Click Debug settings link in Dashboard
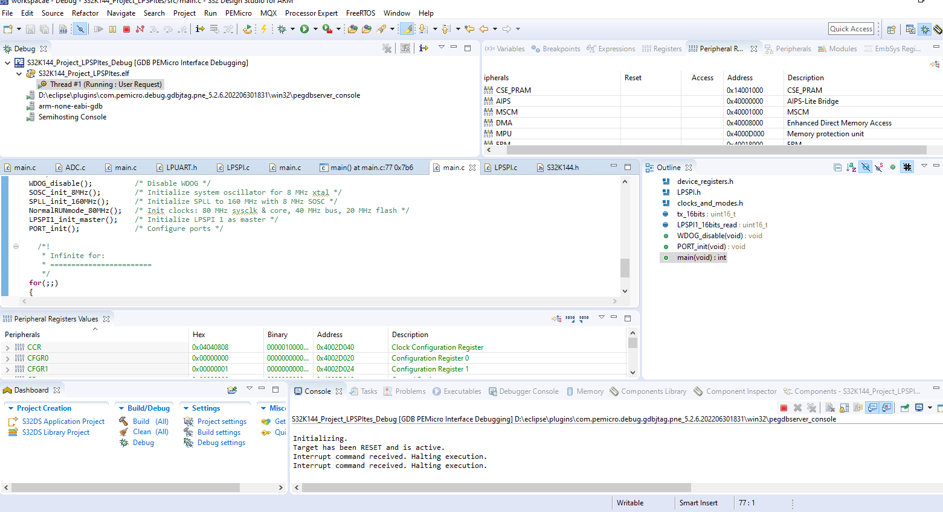 (221, 443)
